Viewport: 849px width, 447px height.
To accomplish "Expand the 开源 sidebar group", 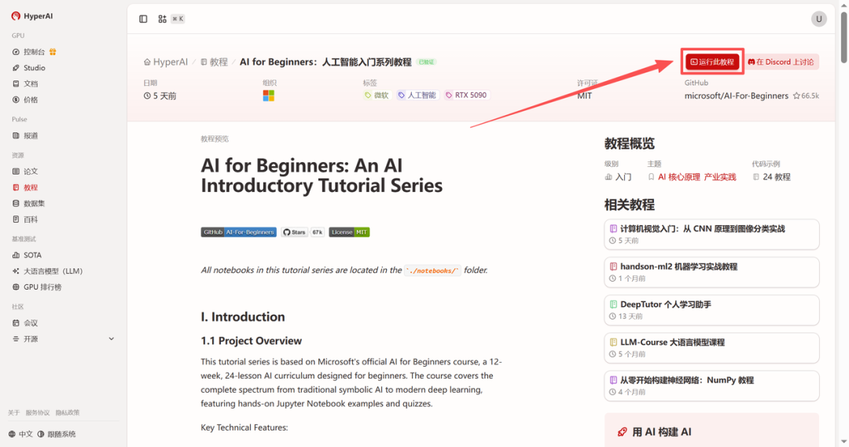I will tap(64, 339).
